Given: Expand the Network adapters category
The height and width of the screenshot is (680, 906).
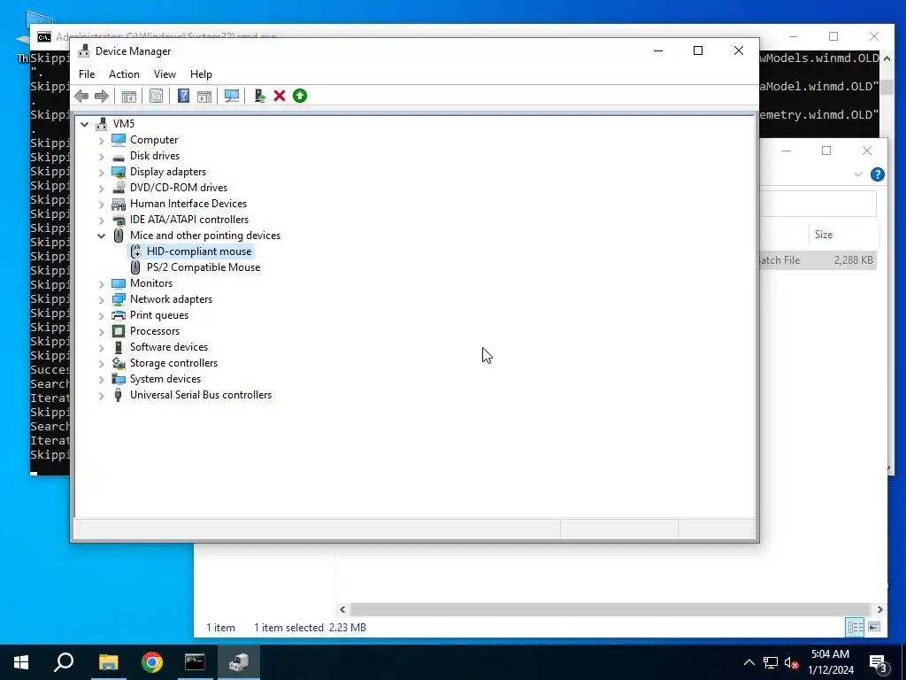Looking at the screenshot, I should pyautogui.click(x=101, y=299).
